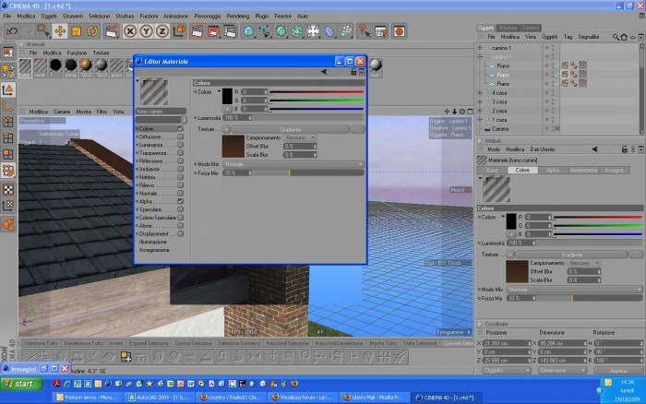Enable the Riflessione channel checkbox
The height and width of the screenshot is (404, 646).
tap(180, 161)
